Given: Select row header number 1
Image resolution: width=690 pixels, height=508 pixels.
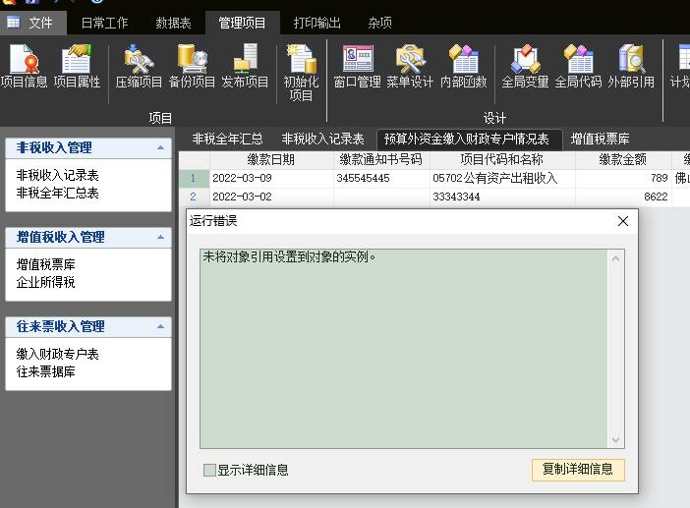Looking at the screenshot, I should pos(194,178).
